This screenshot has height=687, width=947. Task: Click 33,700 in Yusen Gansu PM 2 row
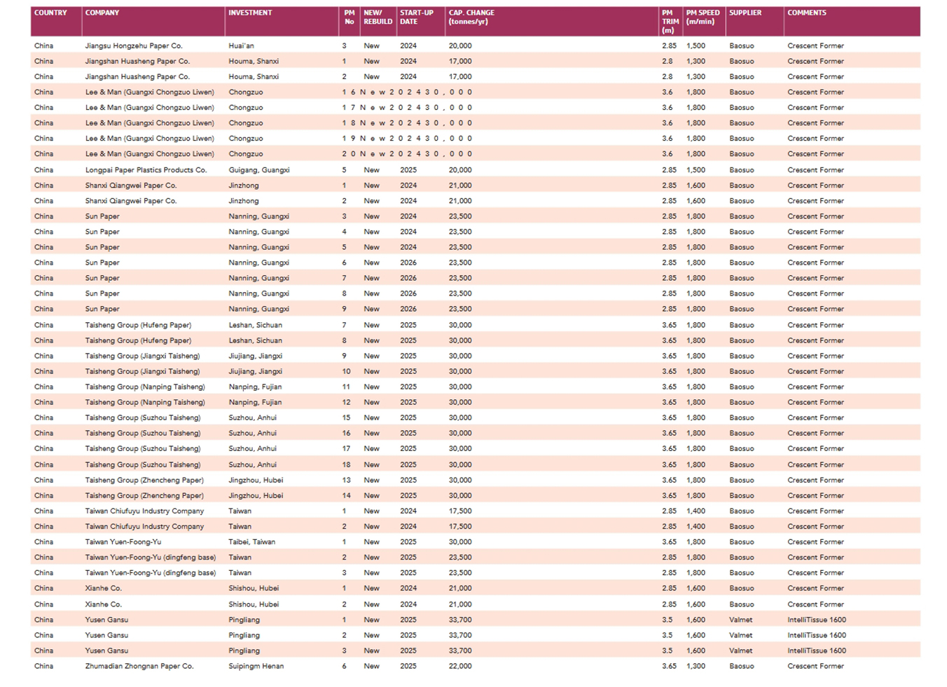[460, 634]
